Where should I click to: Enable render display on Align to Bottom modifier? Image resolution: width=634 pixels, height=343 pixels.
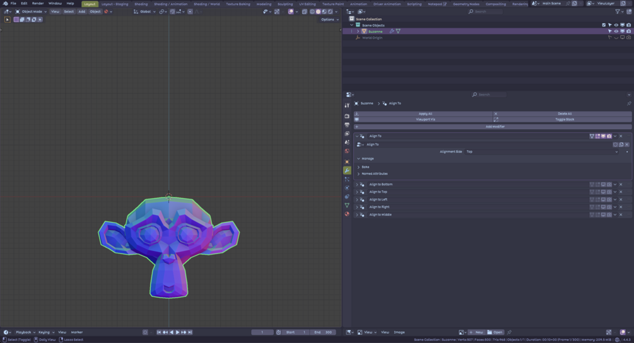point(609,184)
